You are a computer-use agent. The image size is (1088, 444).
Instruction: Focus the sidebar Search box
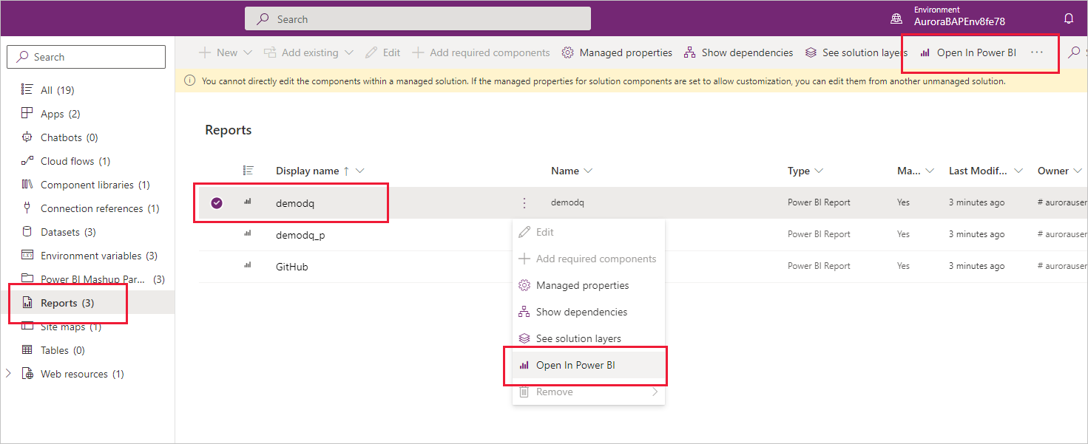[86, 57]
